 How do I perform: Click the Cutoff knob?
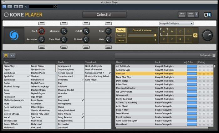[86, 31]
